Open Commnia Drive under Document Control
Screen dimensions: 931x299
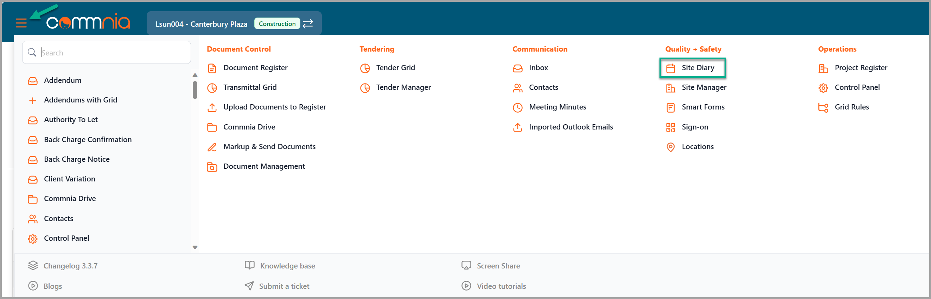click(249, 127)
